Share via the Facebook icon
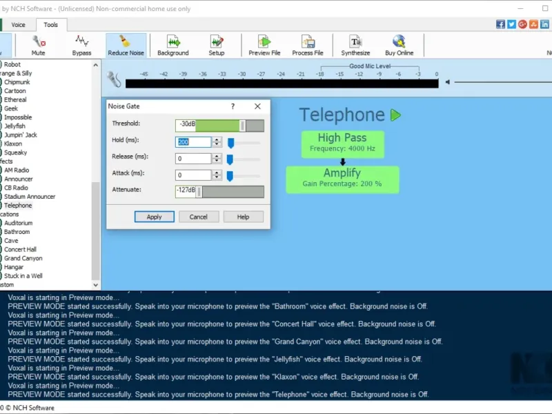Image resolution: width=552 pixels, height=414 pixels. (500, 24)
